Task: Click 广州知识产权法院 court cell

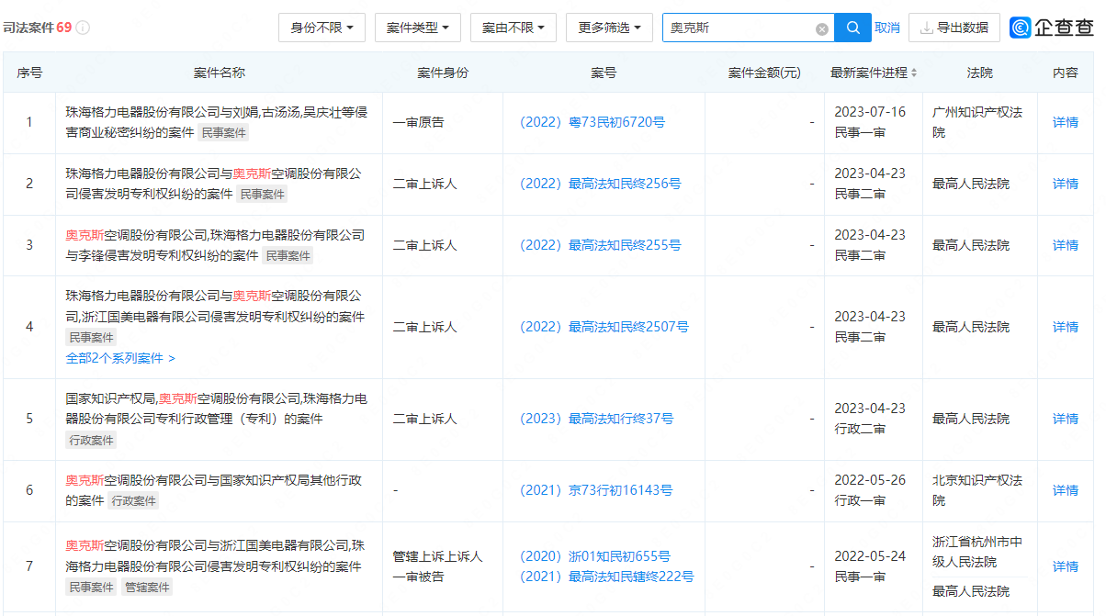Action: coord(977,122)
